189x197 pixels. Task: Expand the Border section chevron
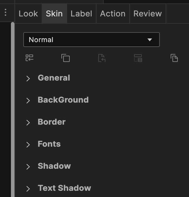coord(28,123)
